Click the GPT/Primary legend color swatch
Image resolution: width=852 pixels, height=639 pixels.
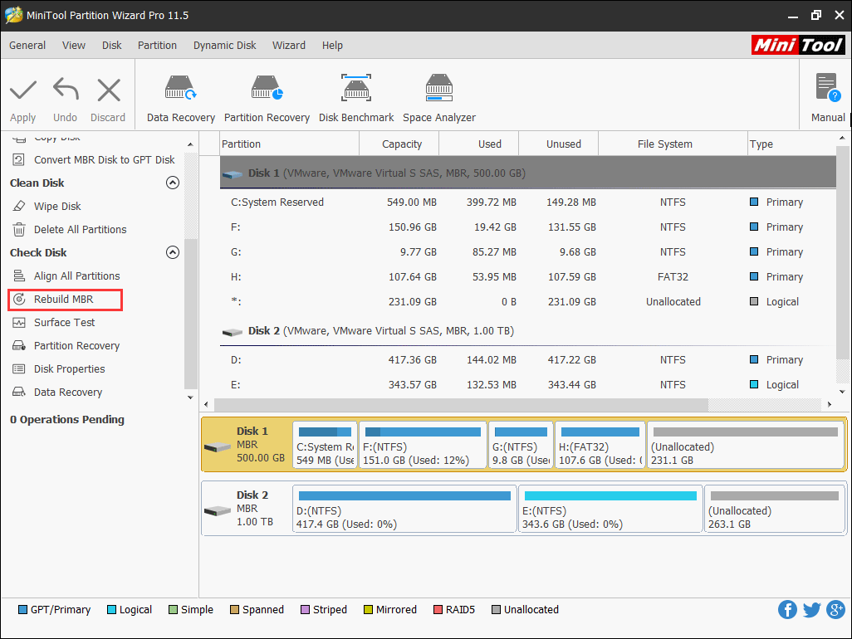[x=22, y=610]
